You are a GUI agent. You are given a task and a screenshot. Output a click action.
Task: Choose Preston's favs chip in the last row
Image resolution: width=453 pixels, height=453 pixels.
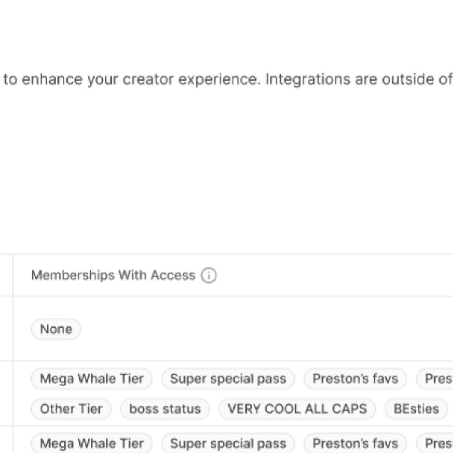[355, 443]
